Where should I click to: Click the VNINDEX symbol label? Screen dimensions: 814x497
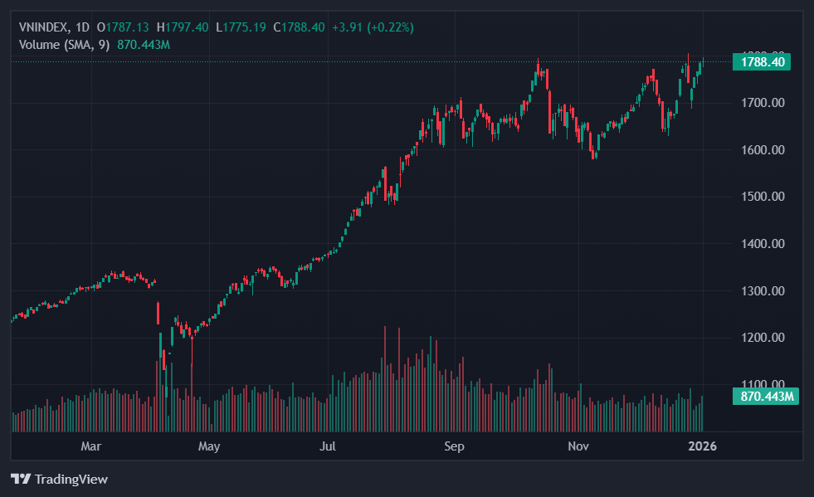pyautogui.click(x=44, y=27)
